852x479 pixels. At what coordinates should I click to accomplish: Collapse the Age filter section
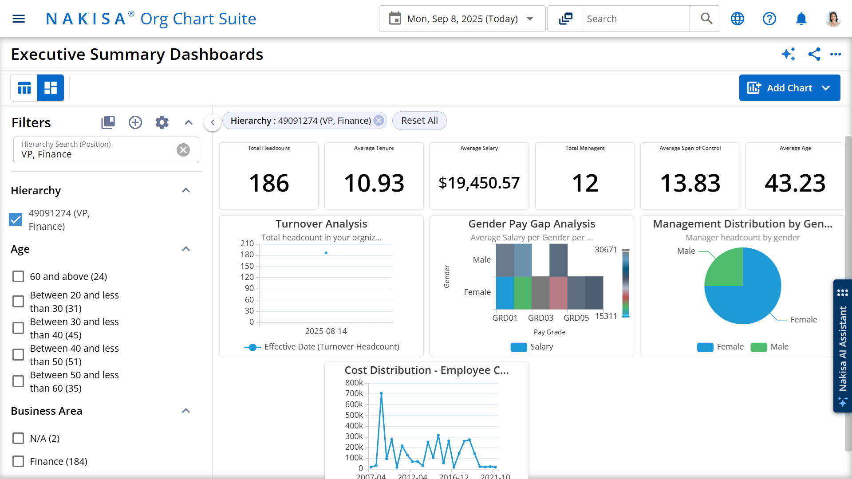tap(186, 249)
